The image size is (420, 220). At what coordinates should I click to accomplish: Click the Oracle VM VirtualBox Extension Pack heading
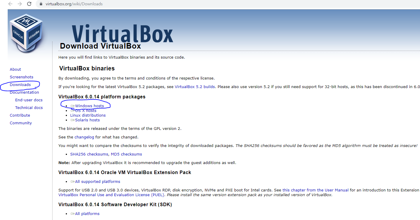coord(125,172)
